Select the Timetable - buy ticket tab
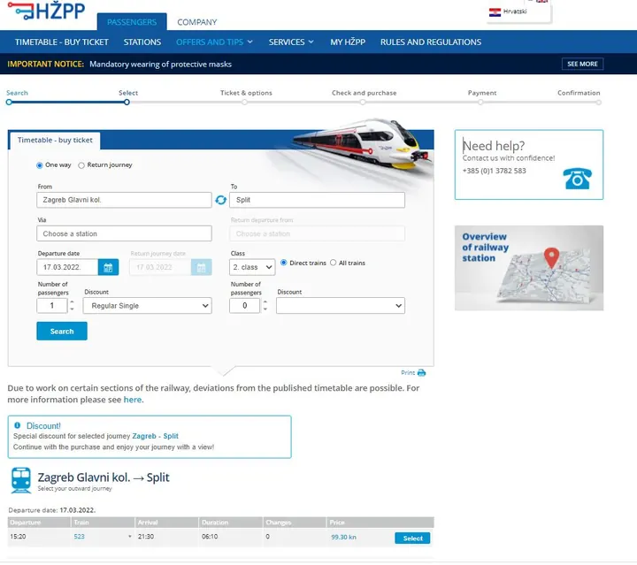 55,140
